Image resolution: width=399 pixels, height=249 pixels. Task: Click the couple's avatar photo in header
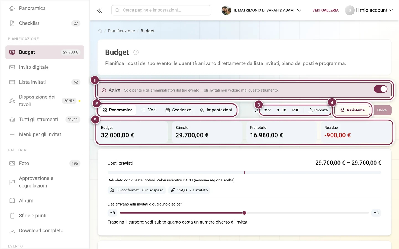[x=226, y=10]
